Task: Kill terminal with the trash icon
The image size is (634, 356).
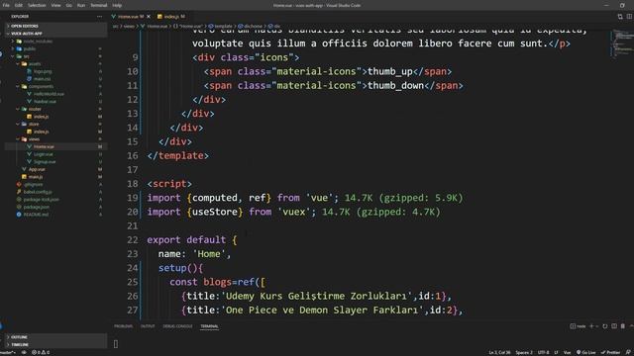Action: tap(623, 326)
